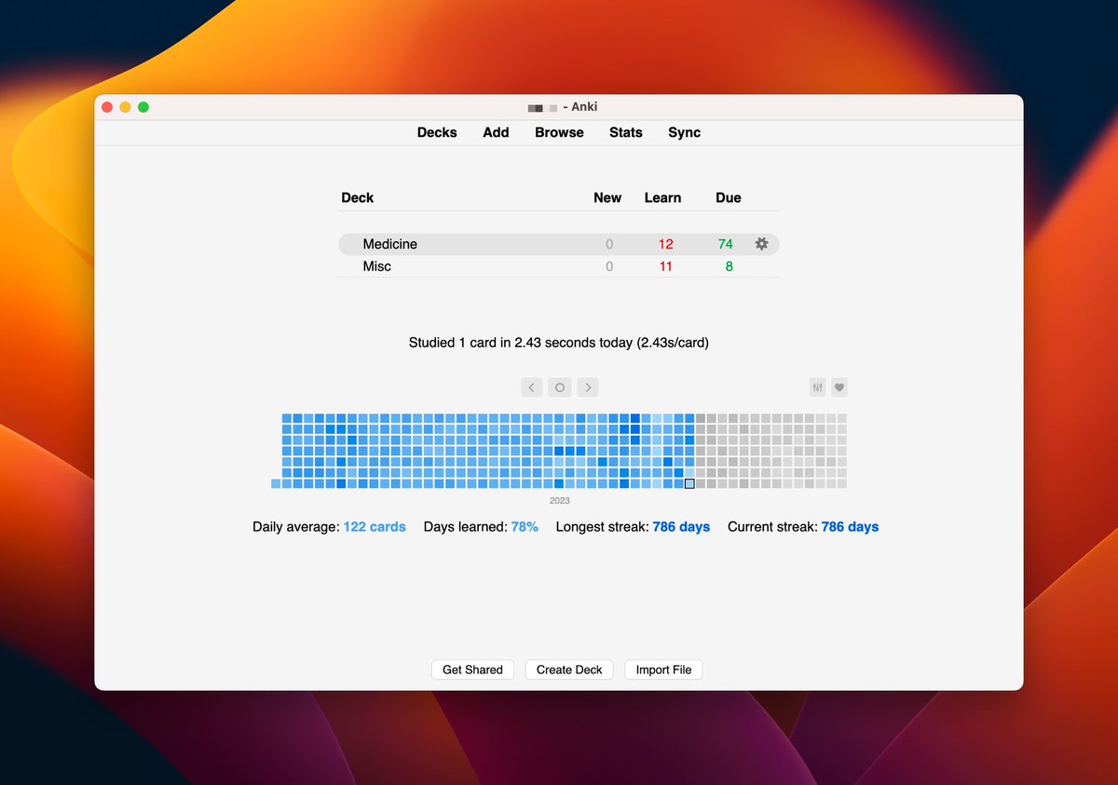Image resolution: width=1118 pixels, height=785 pixels.
Task: Click the Get Shared button
Action: [472, 670]
